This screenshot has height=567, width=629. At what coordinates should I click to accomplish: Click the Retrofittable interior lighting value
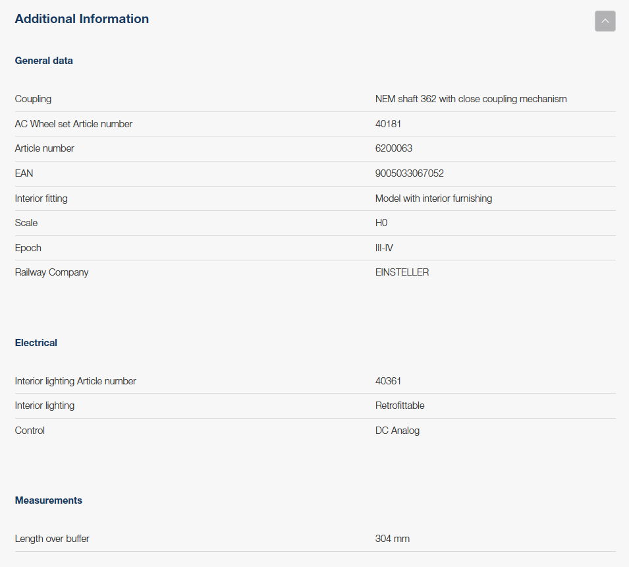[x=400, y=405]
